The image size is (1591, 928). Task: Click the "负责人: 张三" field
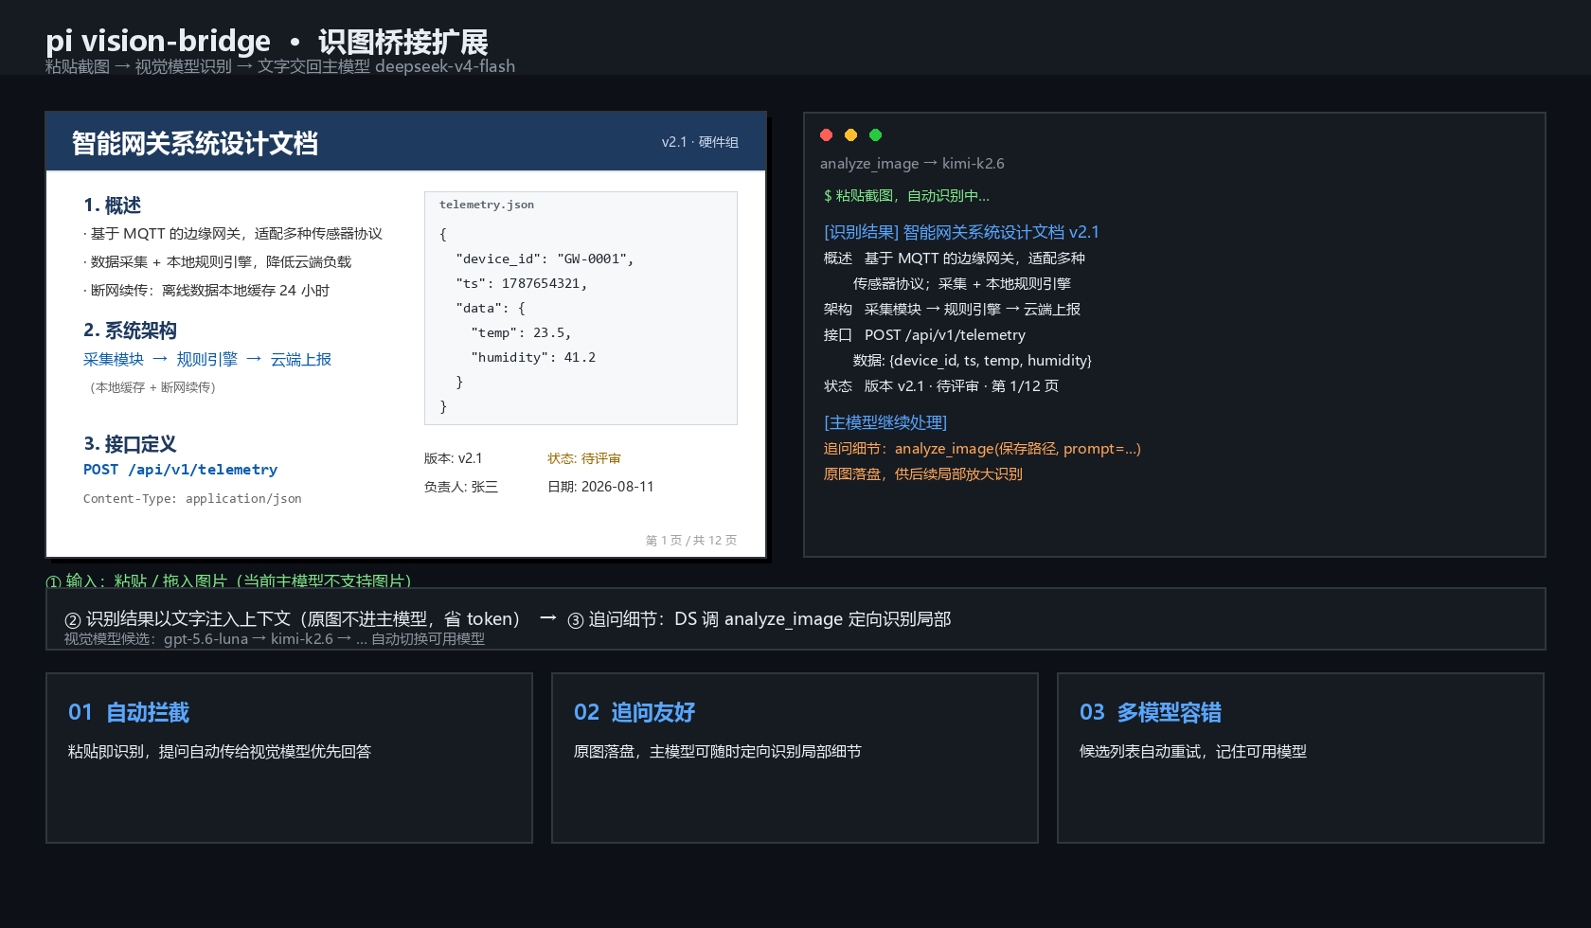[460, 487]
